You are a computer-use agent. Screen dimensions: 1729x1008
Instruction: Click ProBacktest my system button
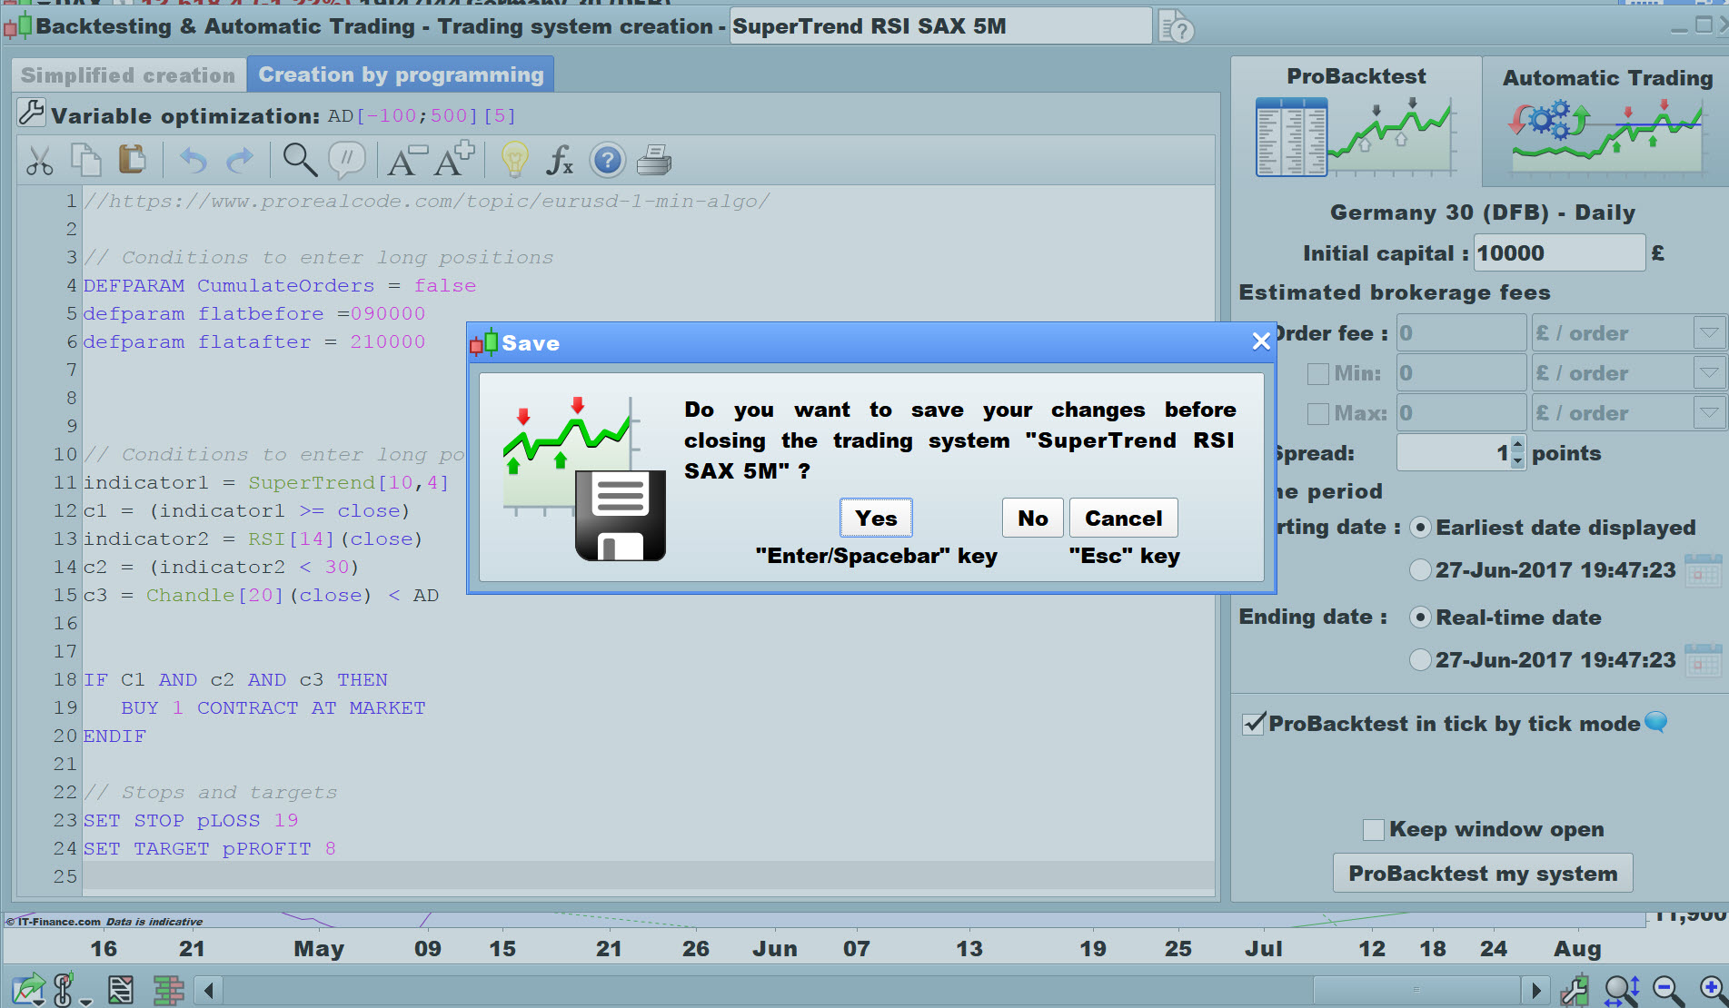(1483, 874)
